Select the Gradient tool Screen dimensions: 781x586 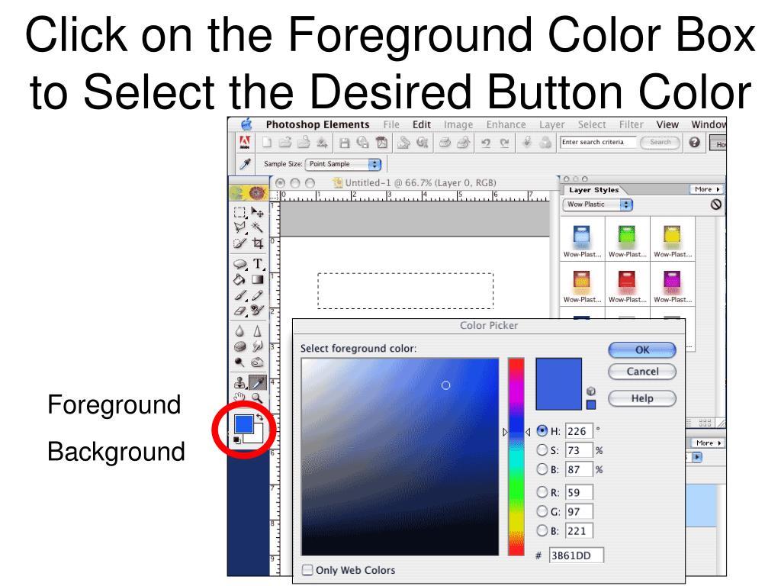258,279
